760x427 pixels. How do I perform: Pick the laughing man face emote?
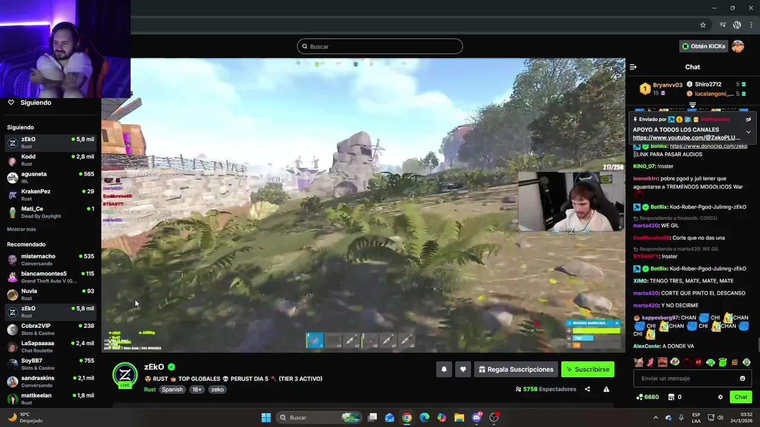pyautogui.click(x=662, y=362)
